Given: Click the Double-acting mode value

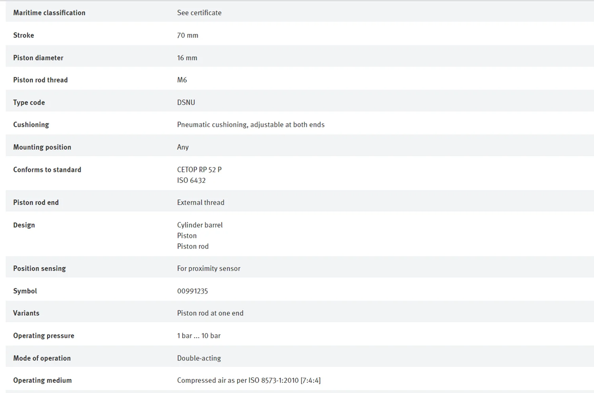Looking at the screenshot, I should 199,358.
